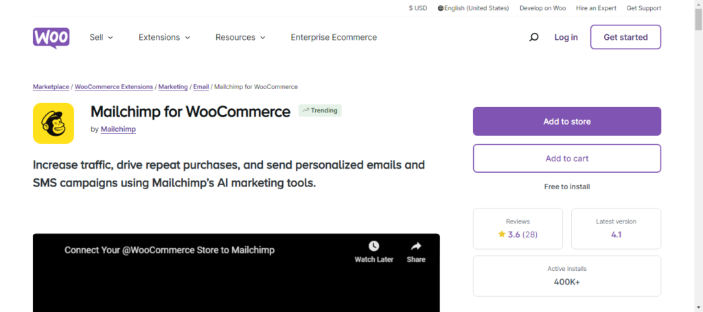703x312 pixels.
Task: Click the Watch Later clock icon
Action: (374, 245)
